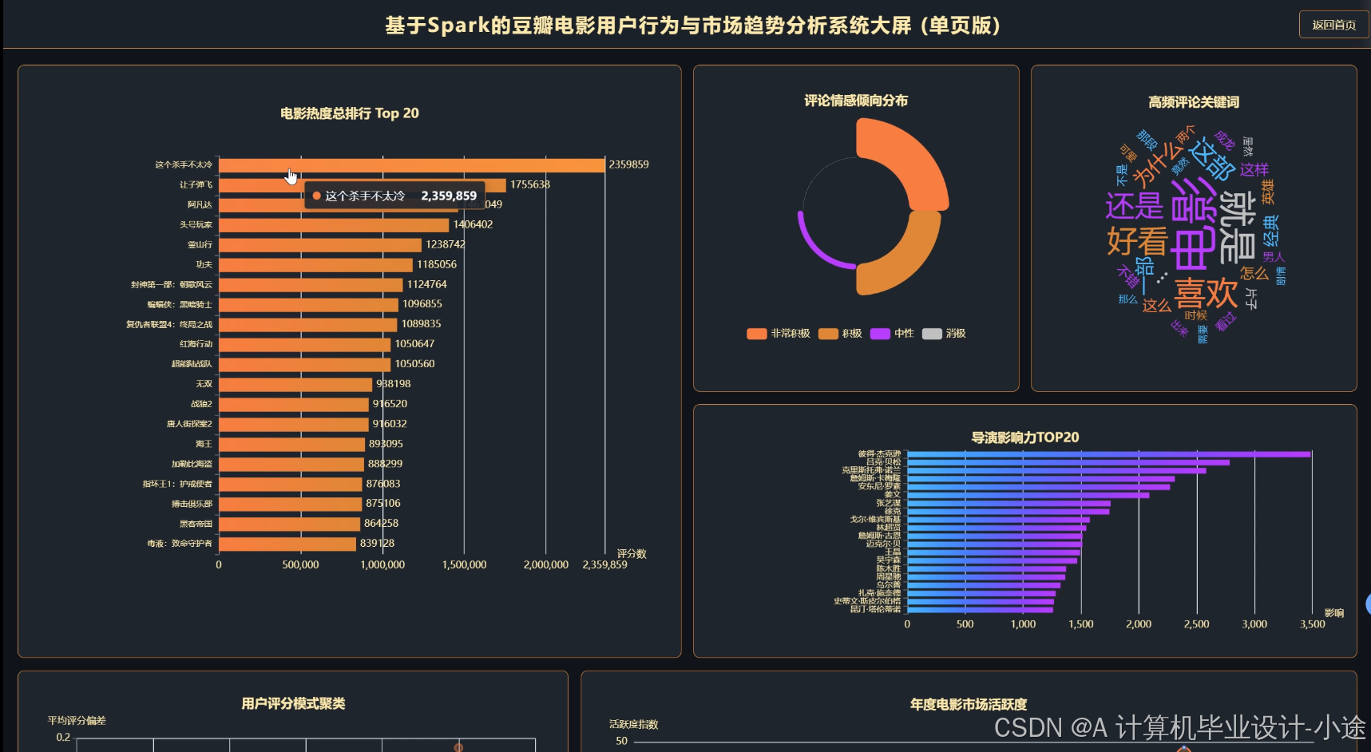Screen dimensions: 1371x752
Task: Click the 复仇者联盟4：终局之战 label
Action: coord(169,325)
